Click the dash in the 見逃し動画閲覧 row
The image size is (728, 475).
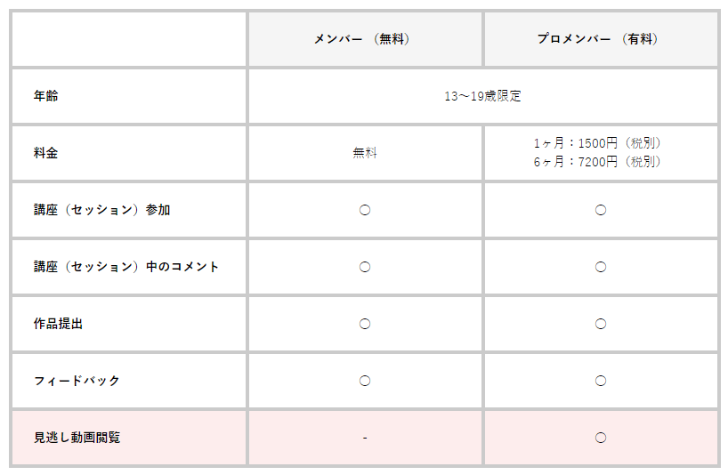click(365, 438)
